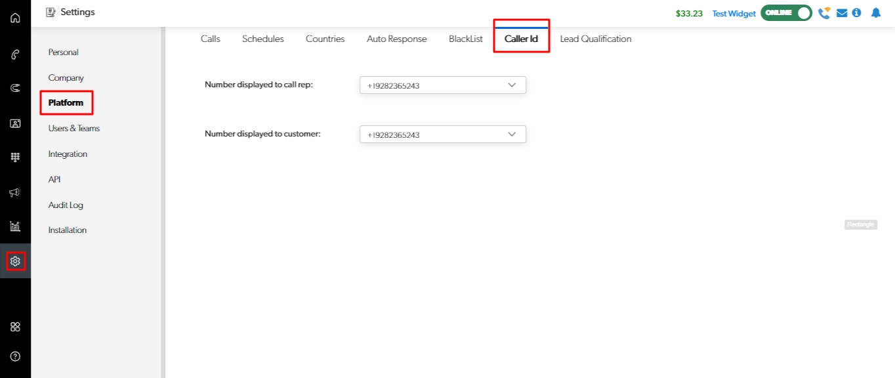Switch to the Auto Response tab
Viewport: 895px width, 378px height.
(x=396, y=39)
